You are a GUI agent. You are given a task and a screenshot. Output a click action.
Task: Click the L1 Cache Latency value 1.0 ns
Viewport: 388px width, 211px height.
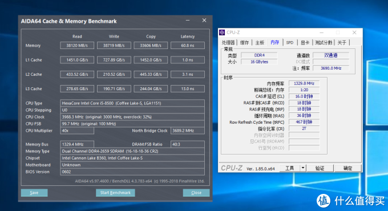(188, 60)
